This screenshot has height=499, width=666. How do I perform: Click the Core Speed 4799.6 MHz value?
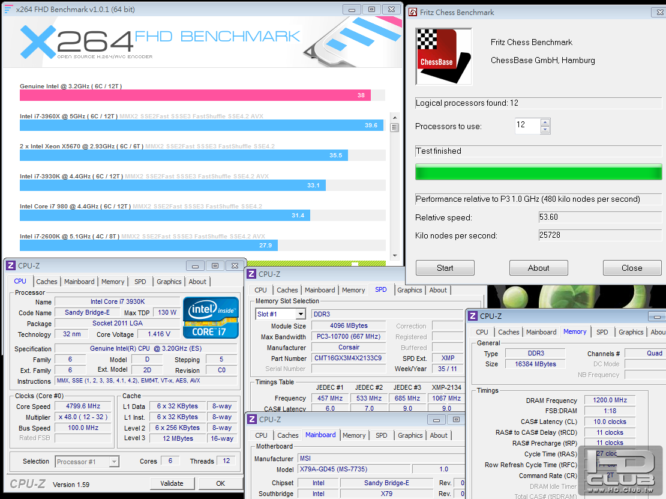pyautogui.click(x=83, y=406)
